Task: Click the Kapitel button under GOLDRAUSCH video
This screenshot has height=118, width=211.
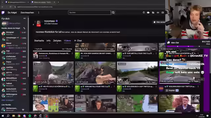Action: tap(172, 90)
